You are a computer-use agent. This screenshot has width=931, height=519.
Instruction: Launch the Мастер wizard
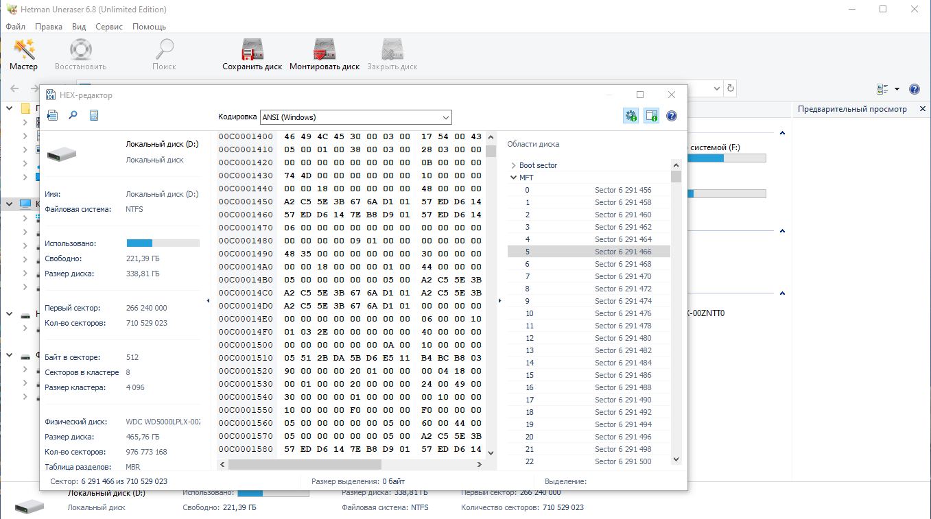coord(23,55)
